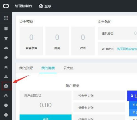Viewport: 137px width, 120px height.
Task: Open the 紧急事件 count card
Action: tap(31, 41)
